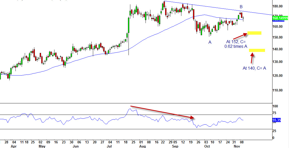Click the 'At 152, C= 0.62 times A' annotation
The image size is (289, 148).
[237, 44]
